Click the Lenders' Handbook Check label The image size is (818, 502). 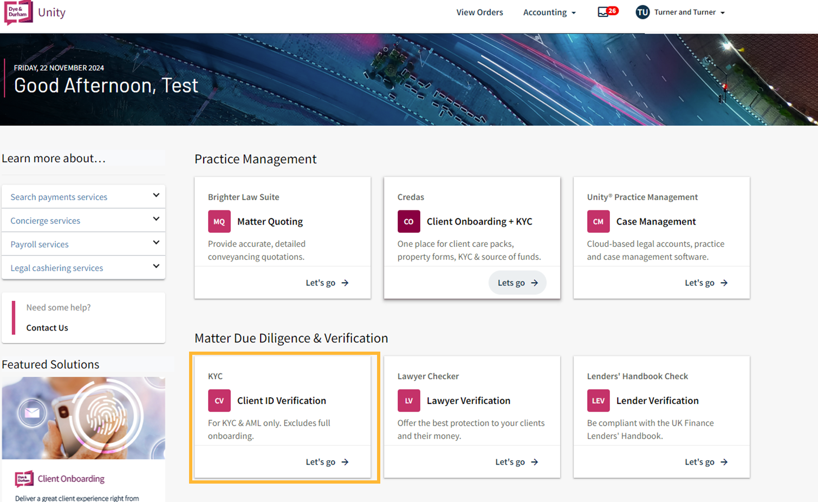click(x=638, y=376)
